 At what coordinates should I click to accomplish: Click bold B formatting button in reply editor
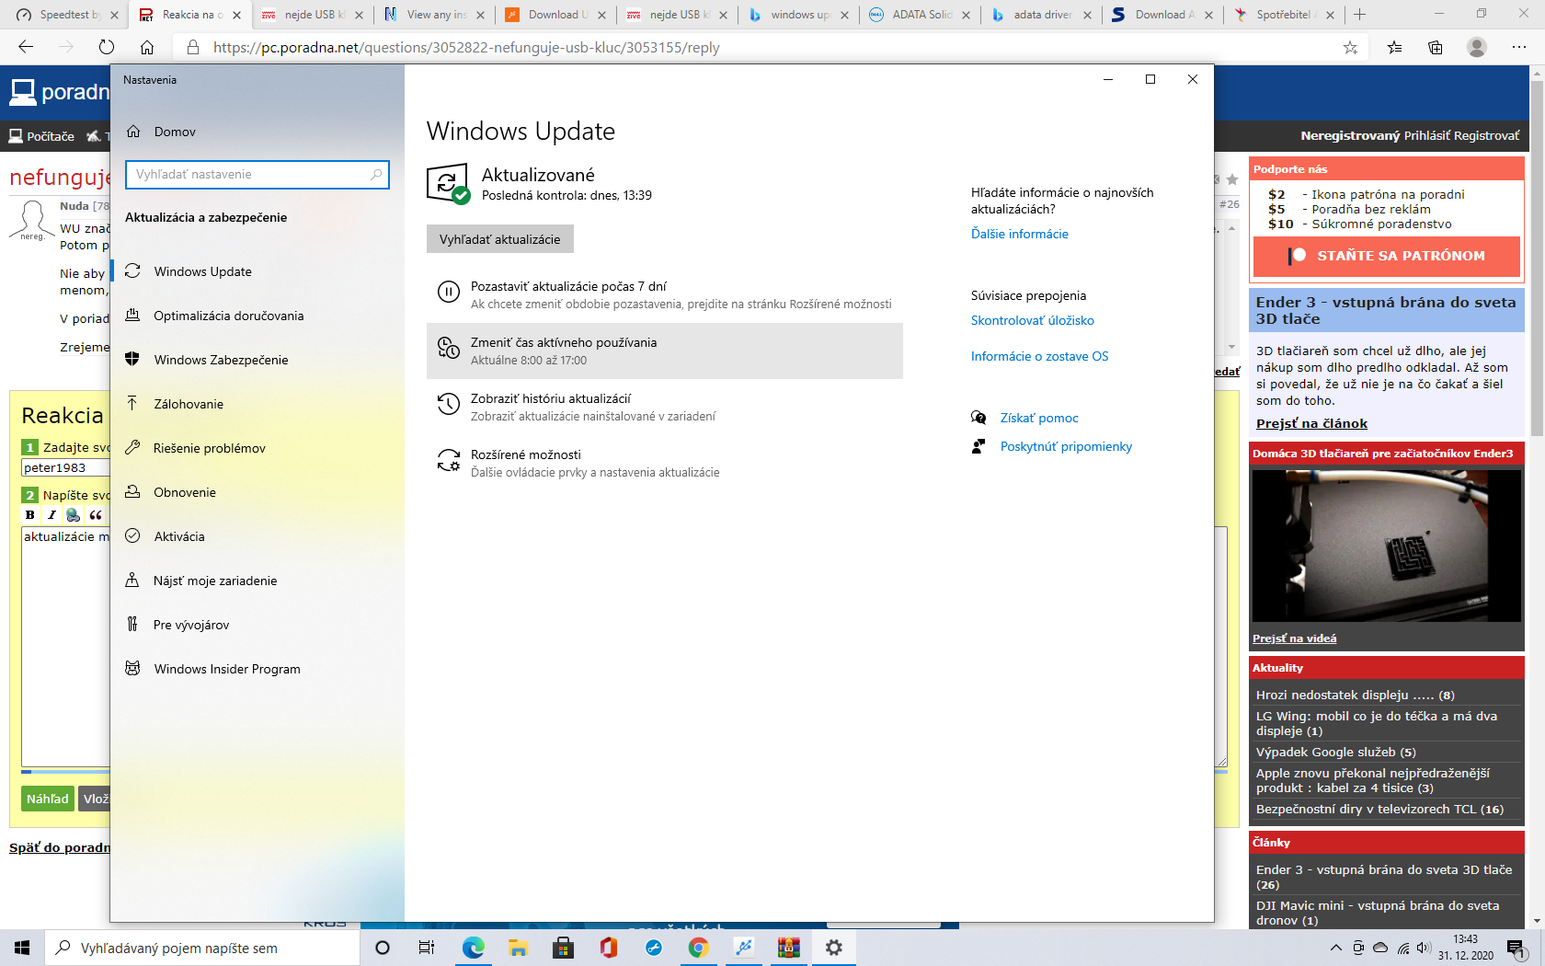point(30,515)
